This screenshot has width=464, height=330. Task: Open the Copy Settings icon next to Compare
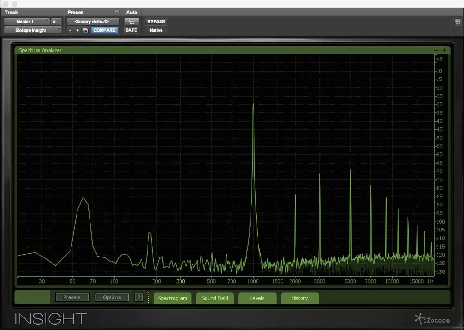coord(85,30)
